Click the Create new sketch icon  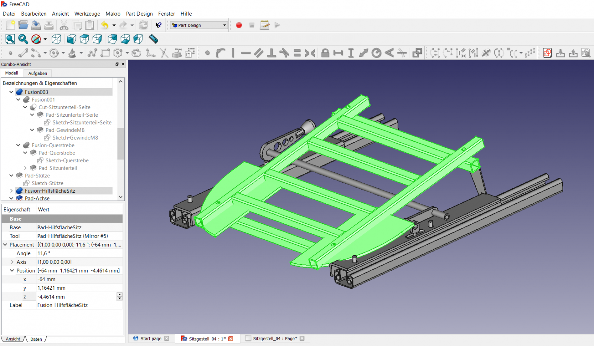coord(547,53)
